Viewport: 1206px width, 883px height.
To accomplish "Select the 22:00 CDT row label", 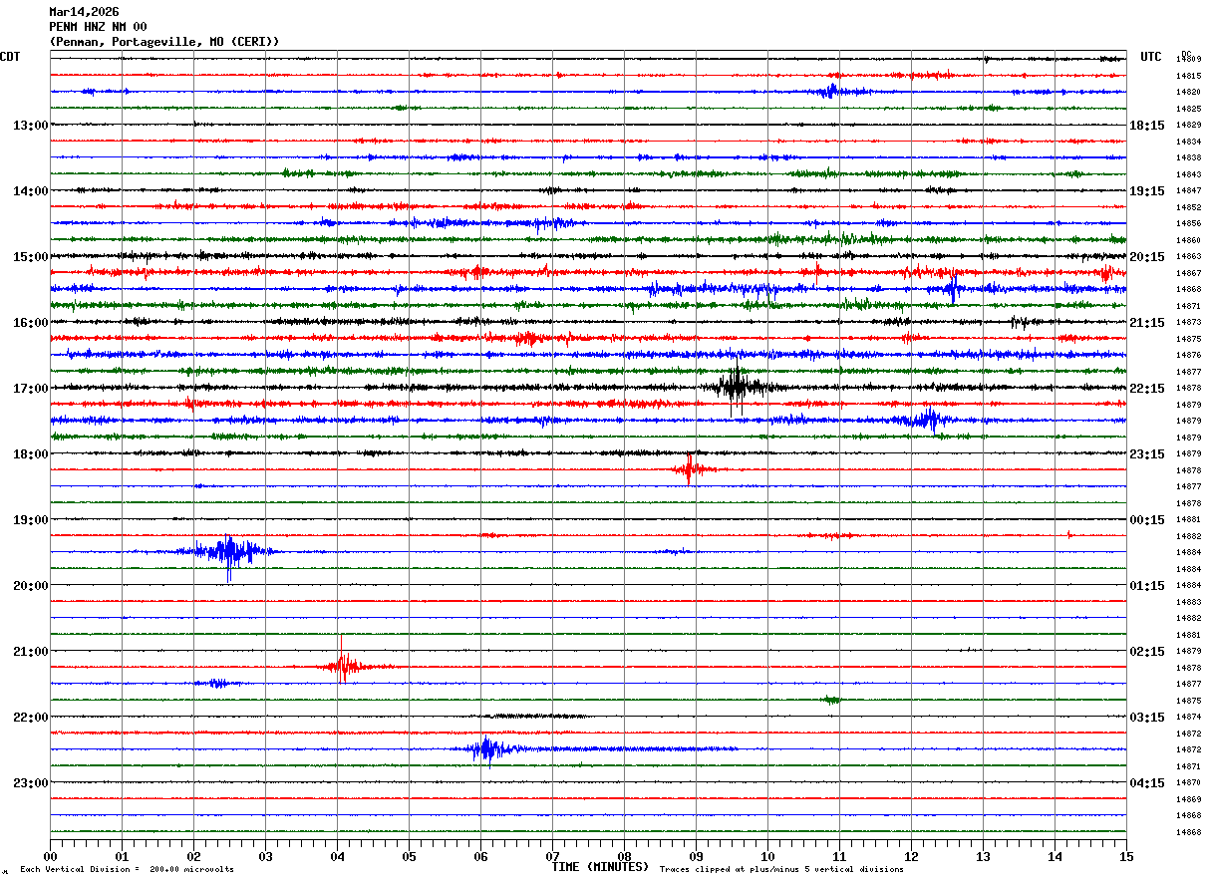I will tap(30, 718).
